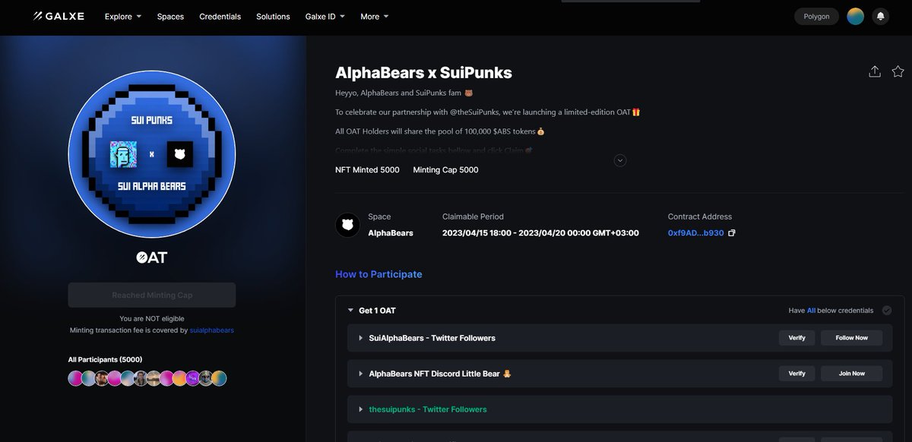912x442 pixels.
Task: Open Credentials in the navigation
Action: point(220,16)
